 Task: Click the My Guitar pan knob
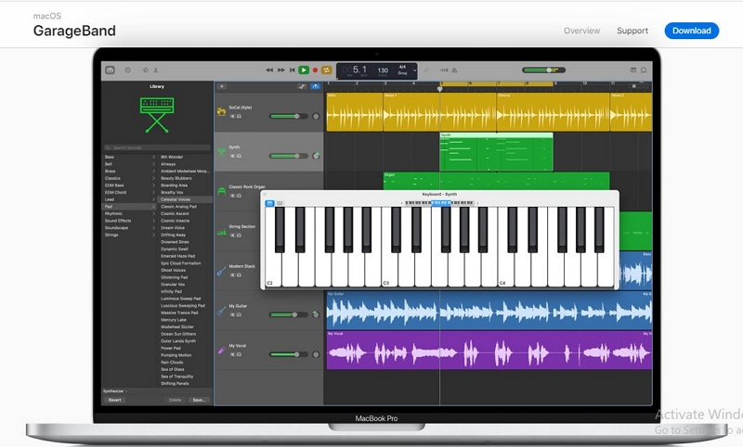click(x=316, y=314)
